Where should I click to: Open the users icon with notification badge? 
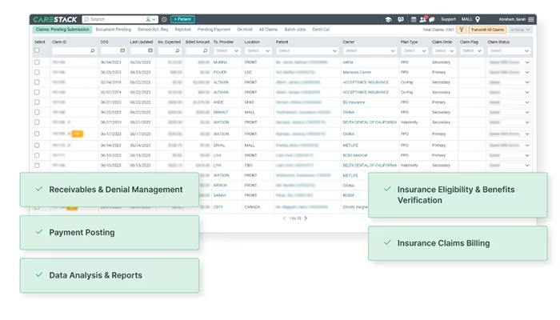pos(423,19)
